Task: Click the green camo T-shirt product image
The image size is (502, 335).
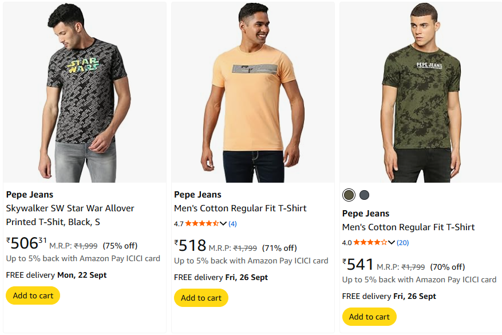Action: pos(421,92)
